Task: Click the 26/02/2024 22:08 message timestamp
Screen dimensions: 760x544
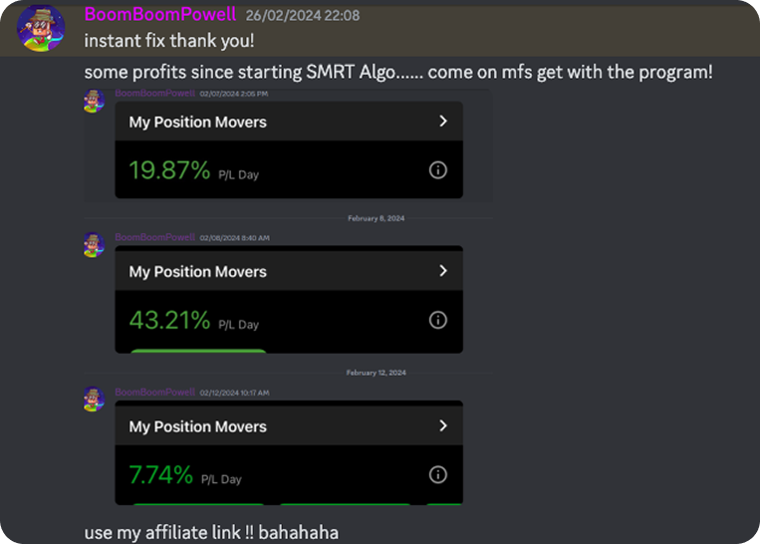Action: click(x=303, y=16)
